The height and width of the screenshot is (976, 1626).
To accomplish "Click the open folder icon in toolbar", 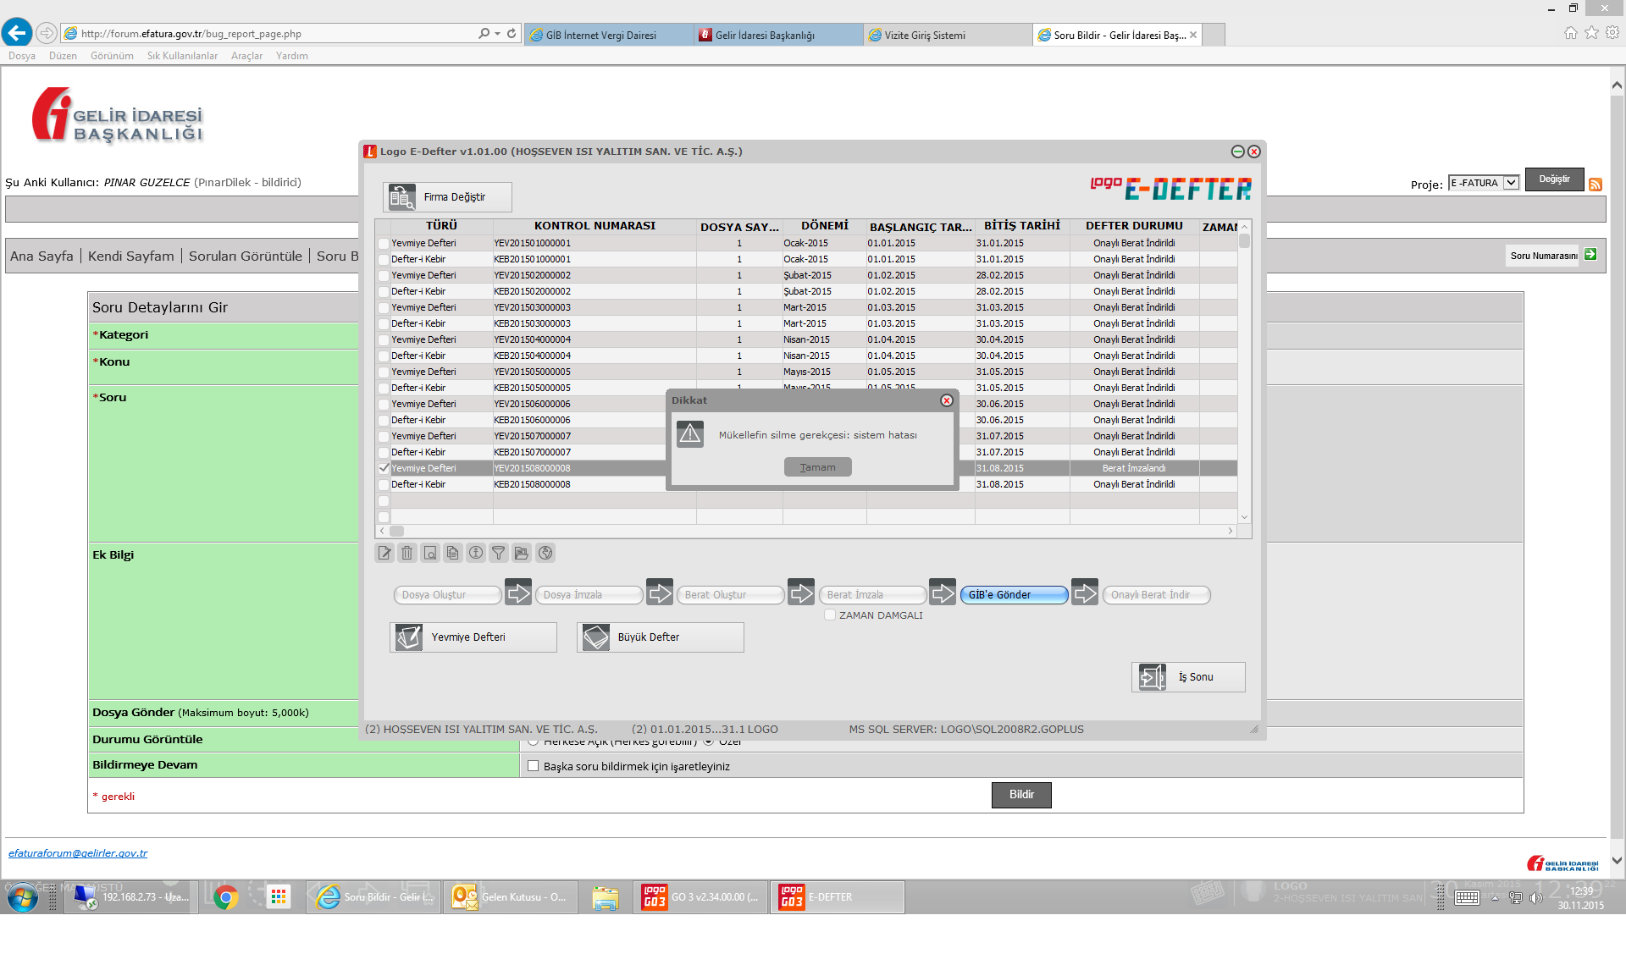I will pos(522,553).
